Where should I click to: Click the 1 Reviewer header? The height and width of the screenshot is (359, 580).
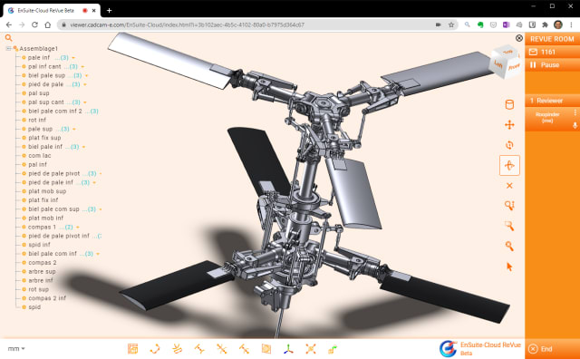(546, 101)
